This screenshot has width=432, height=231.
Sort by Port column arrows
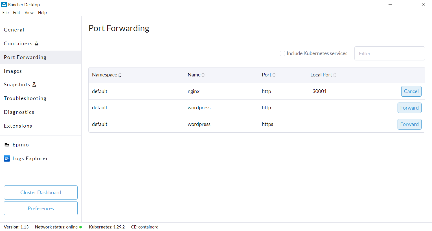274,75
